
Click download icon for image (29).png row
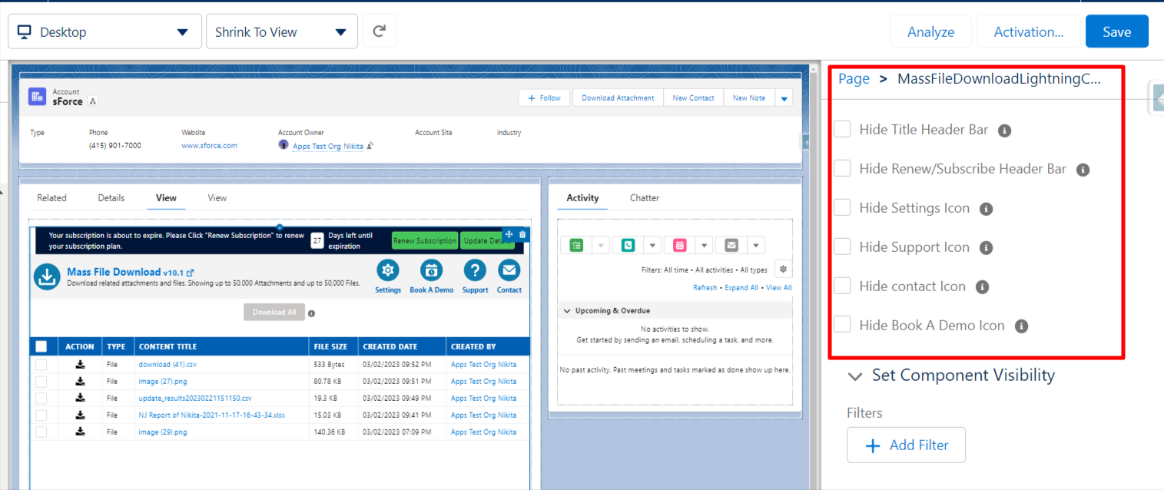[x=81, y=432]
